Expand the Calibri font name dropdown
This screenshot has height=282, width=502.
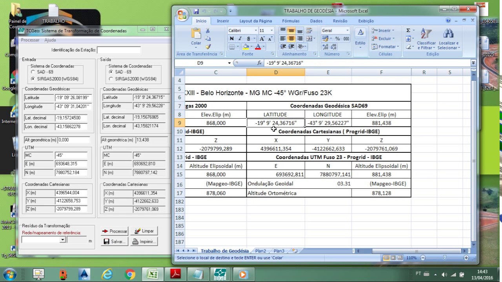coord(256,31)
